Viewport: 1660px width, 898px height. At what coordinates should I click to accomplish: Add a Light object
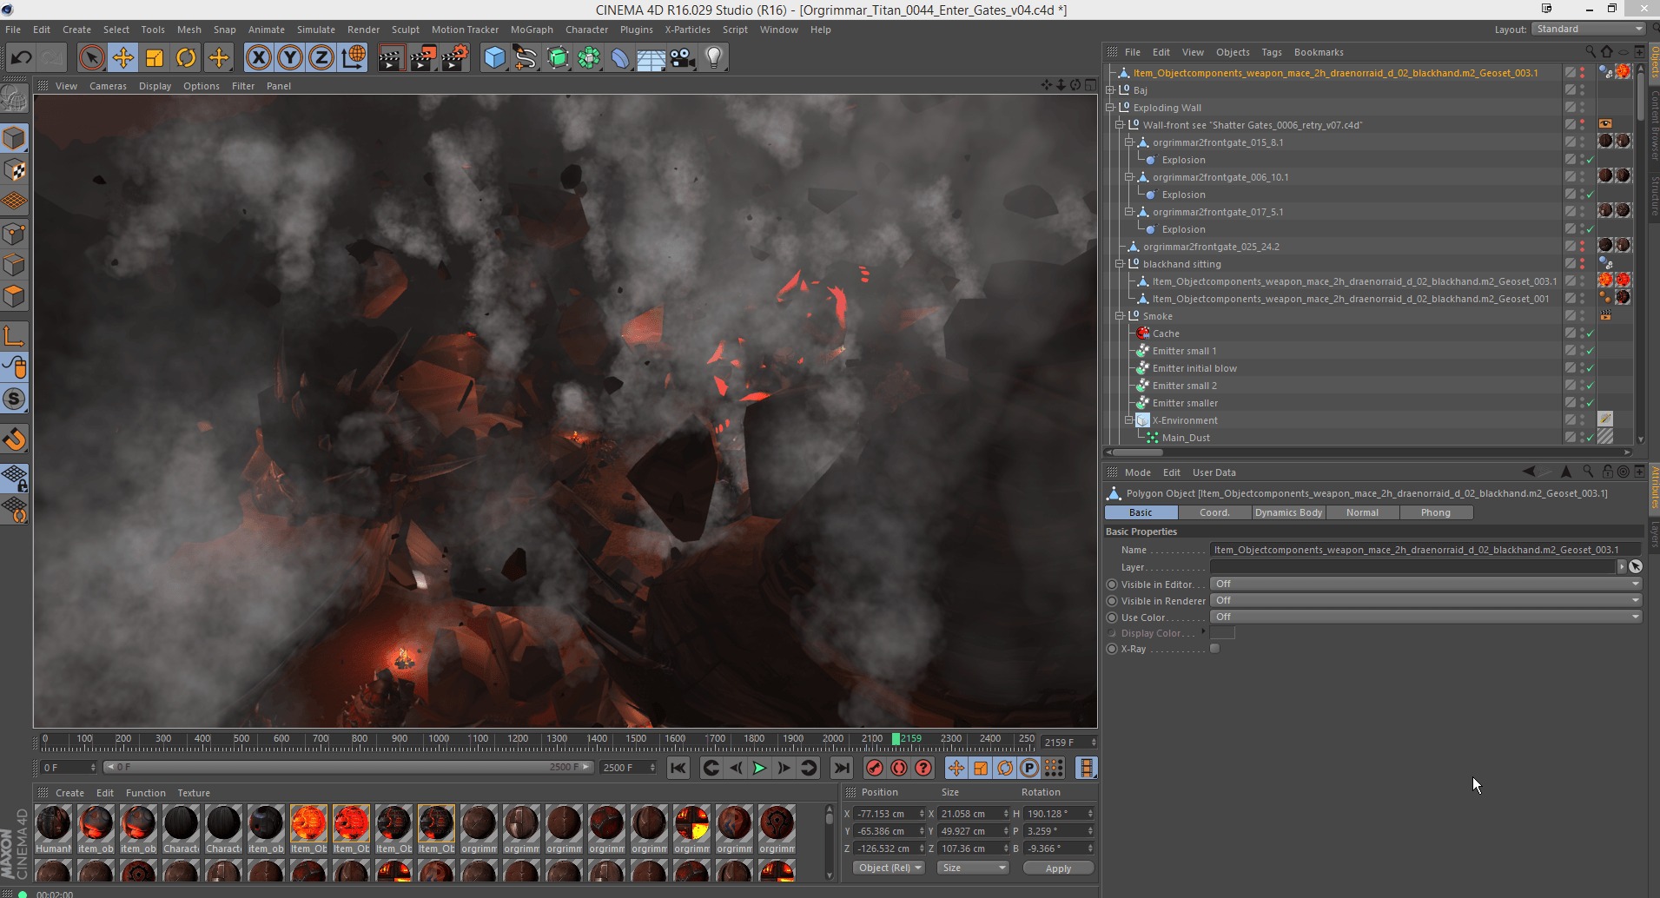[714, 58]
